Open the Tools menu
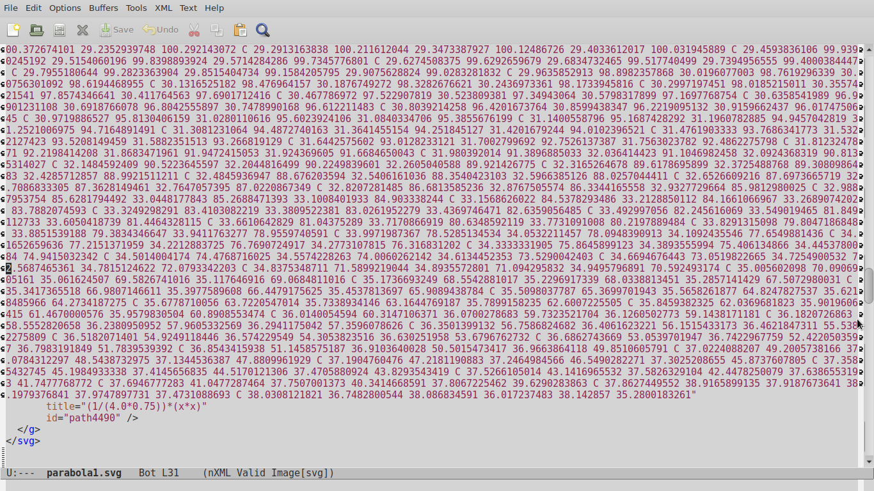Screen dimensions: 874x491 click(136, 8)
